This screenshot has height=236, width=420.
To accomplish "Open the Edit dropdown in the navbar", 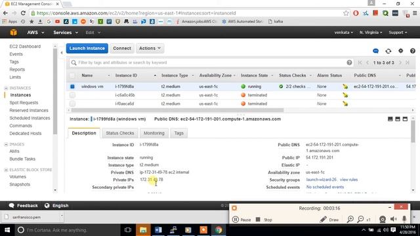I will (93, 32).
